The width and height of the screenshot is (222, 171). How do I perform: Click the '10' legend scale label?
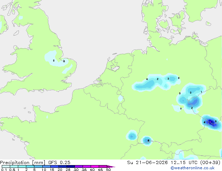click(44, 170)
